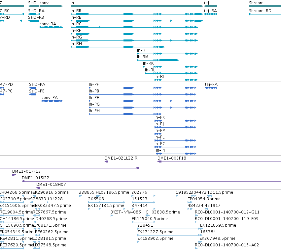Click transcript conv-RA
The height and width of the screenshot is (250, 281).
tap(51, 27)
